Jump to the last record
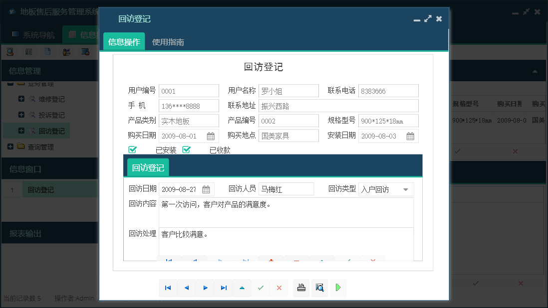Image resolution: width=548 pixels, height=308 pixels. 223,288
